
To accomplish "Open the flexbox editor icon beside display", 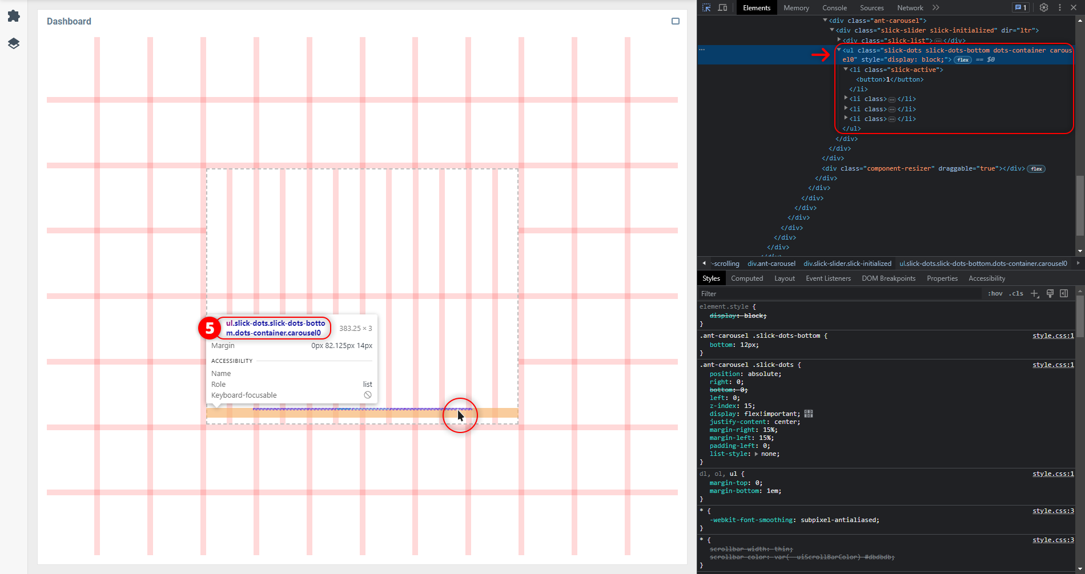I will 808,414.
